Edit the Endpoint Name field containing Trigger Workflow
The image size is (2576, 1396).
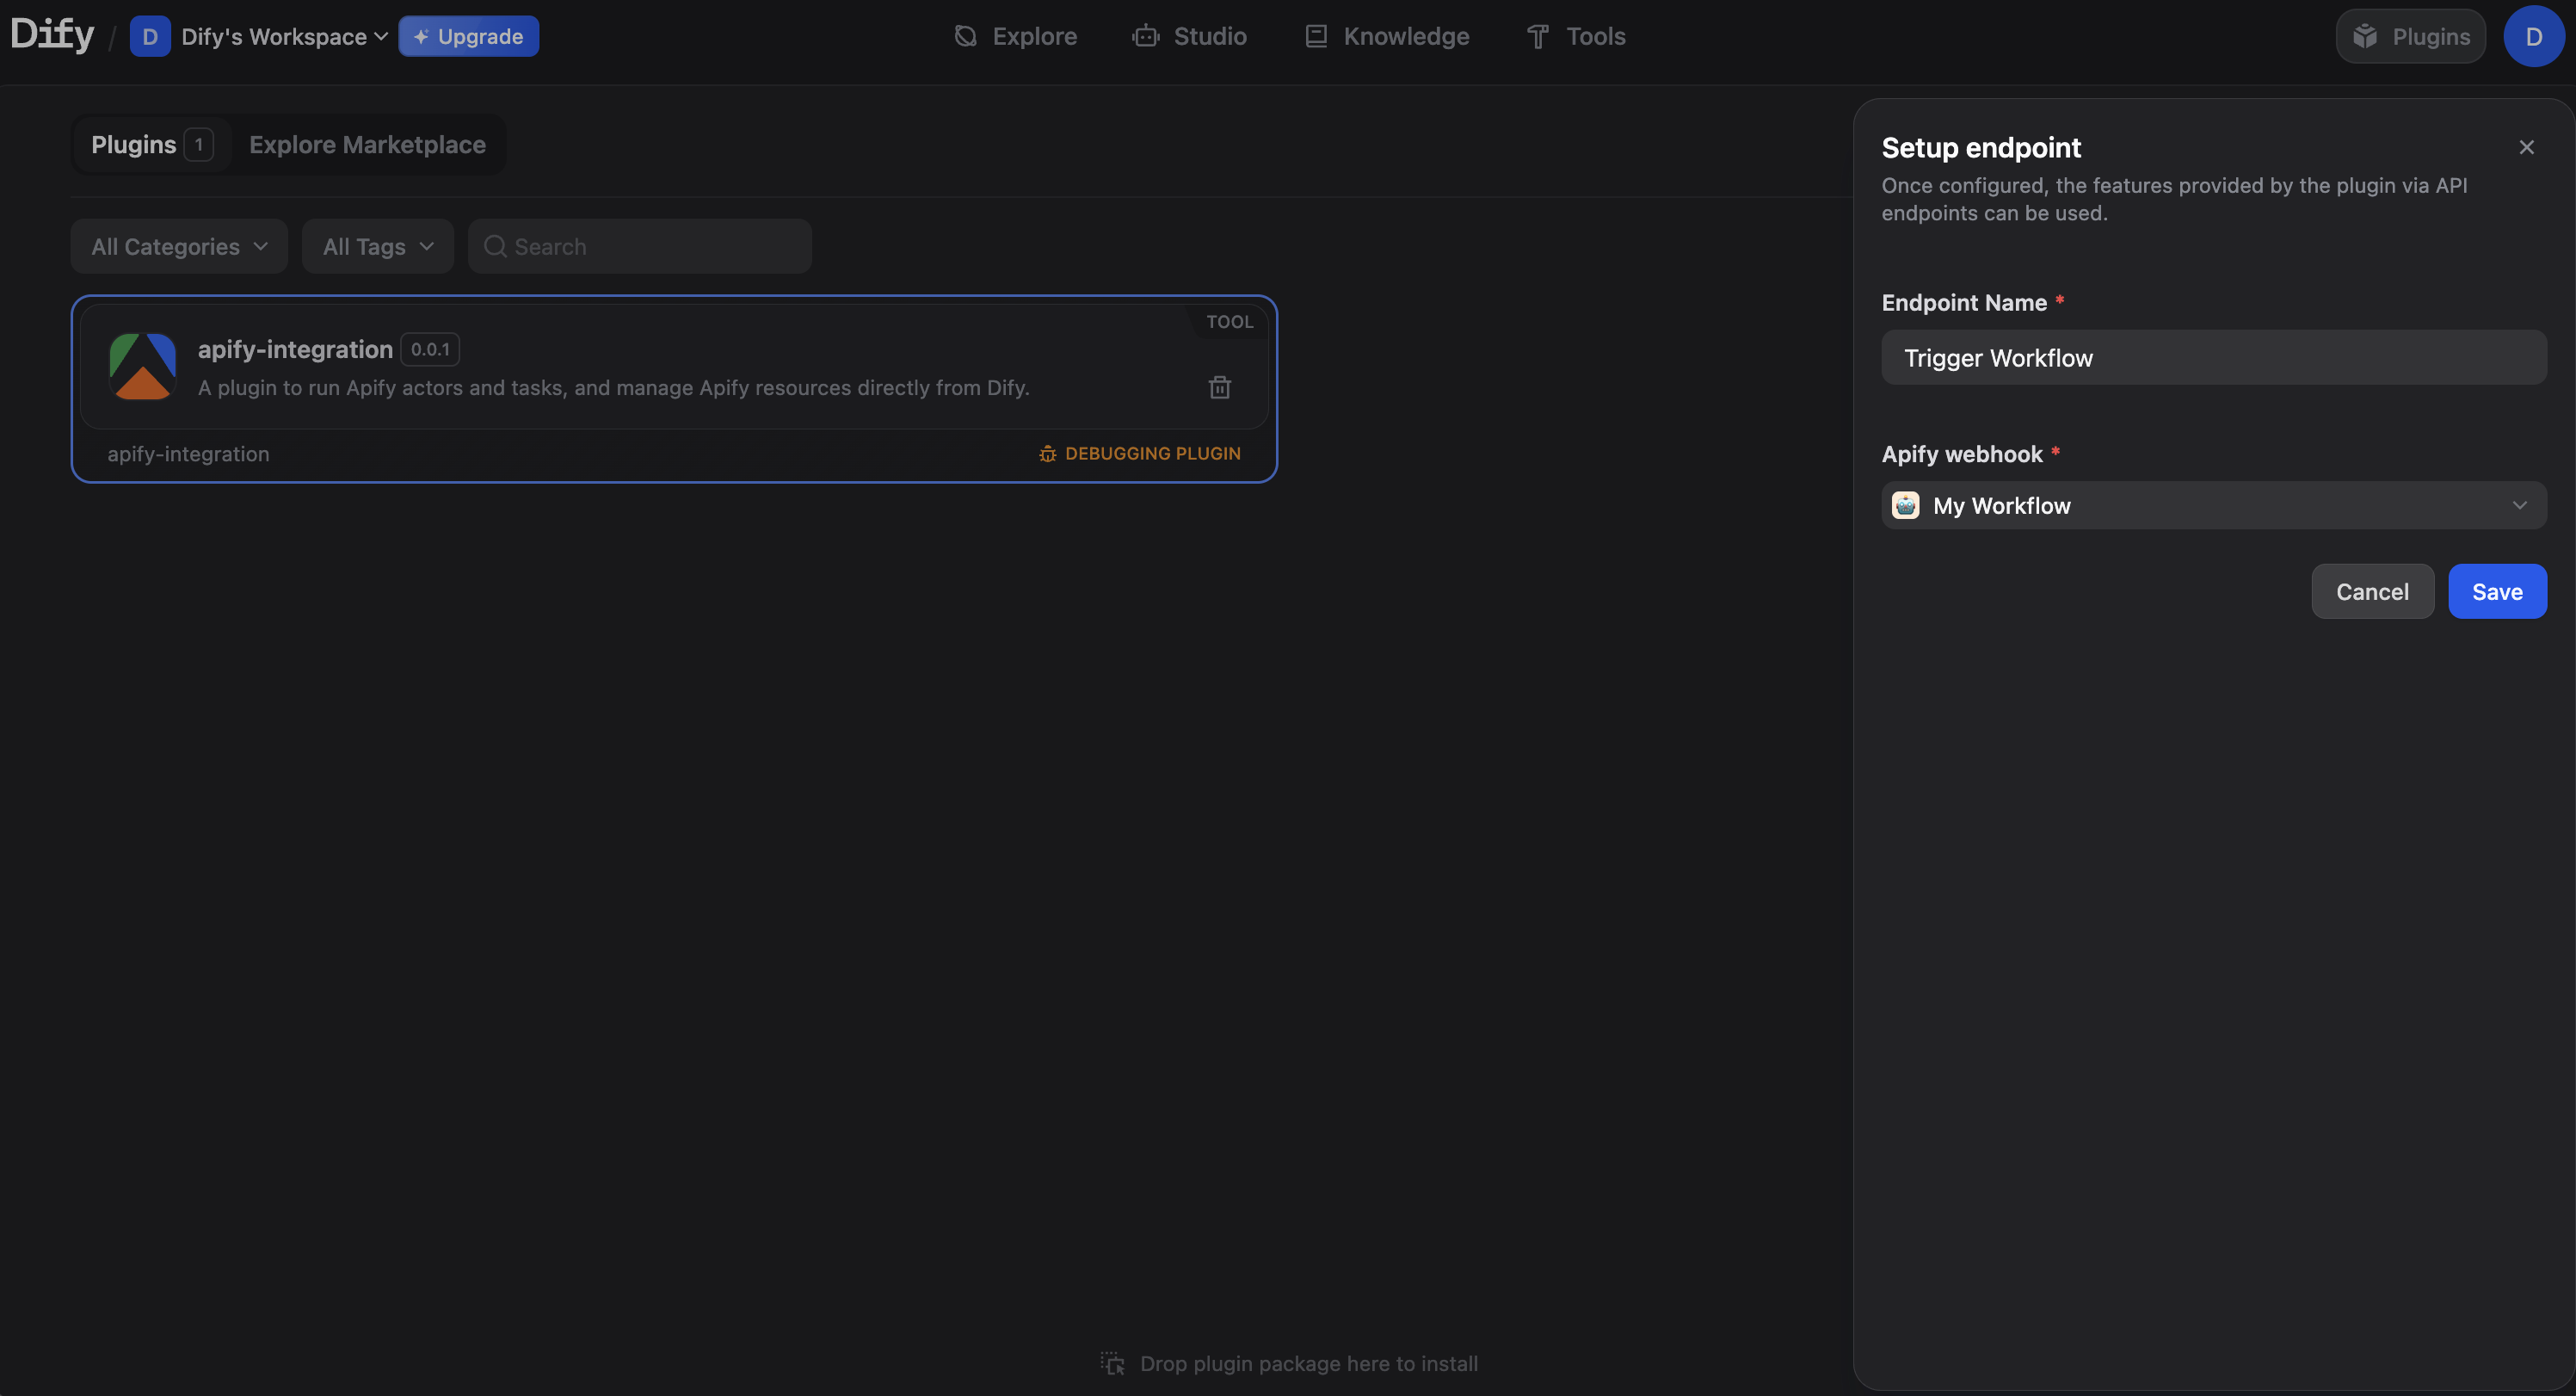2213,357
